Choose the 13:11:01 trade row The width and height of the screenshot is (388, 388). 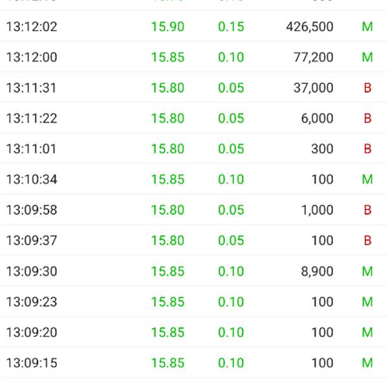194,149
